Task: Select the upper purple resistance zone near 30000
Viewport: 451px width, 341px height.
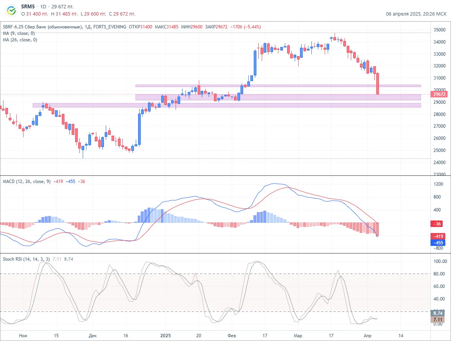Action: click(278, 86)
